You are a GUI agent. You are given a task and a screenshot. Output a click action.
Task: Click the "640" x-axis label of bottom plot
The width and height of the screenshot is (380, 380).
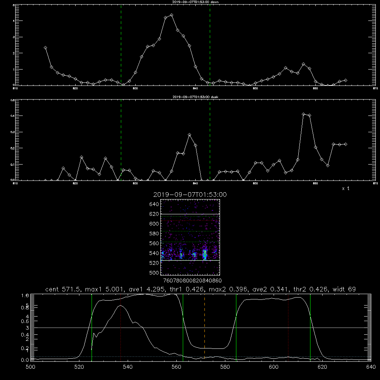click(371, 367)
